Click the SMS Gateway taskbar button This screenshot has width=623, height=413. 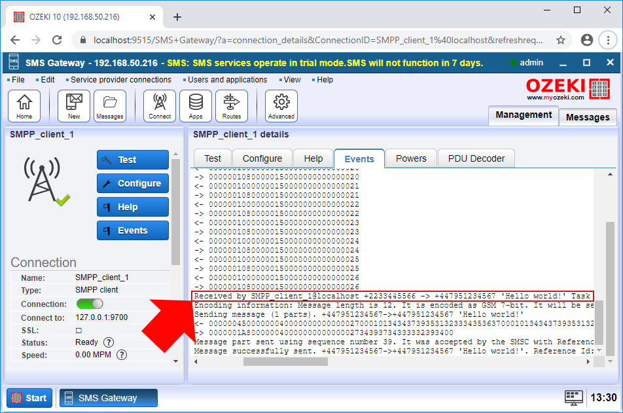click(x=109, y=398)
